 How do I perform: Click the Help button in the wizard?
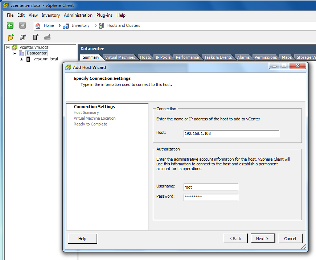pyautogui.click(x=82, y=239)
